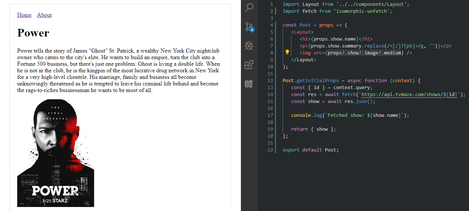
Task: Click 'return { show };' on line 19
Action: pos(313,129)
